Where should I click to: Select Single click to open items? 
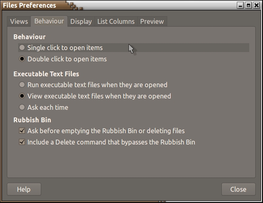coord(22,48)
